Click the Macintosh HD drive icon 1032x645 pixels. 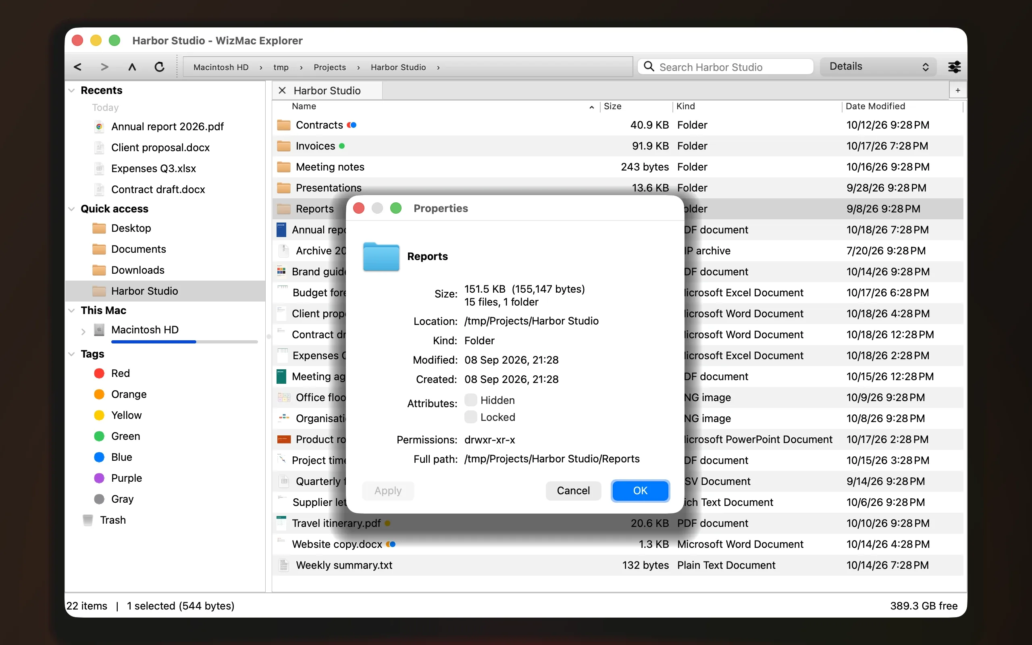click(99, 330)
